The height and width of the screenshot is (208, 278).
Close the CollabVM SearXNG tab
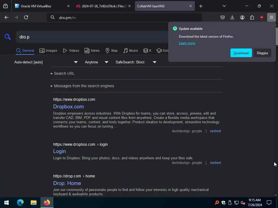coord(190,6)
